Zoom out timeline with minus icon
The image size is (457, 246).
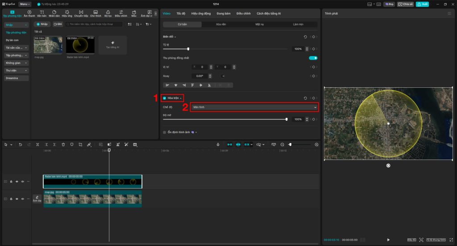pyautogui.click(x=282, y=144)
